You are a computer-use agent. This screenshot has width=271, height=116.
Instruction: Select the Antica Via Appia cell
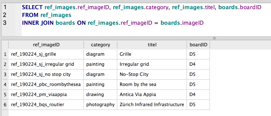pos(152,95)
